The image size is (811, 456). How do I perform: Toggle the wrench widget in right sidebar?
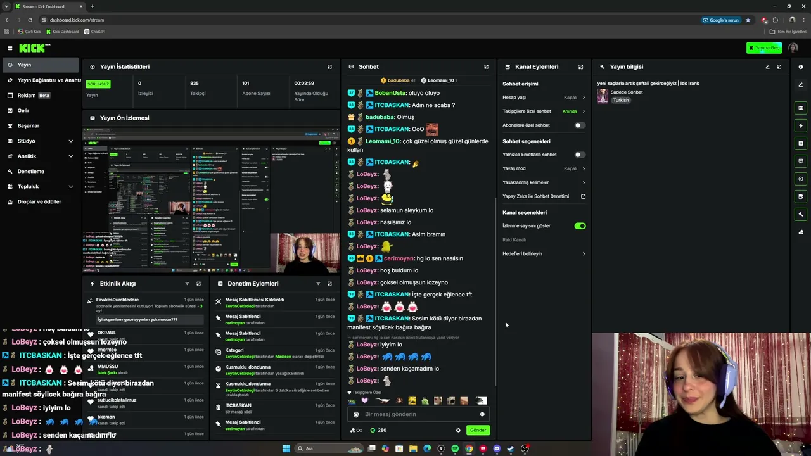coord(801,214)
